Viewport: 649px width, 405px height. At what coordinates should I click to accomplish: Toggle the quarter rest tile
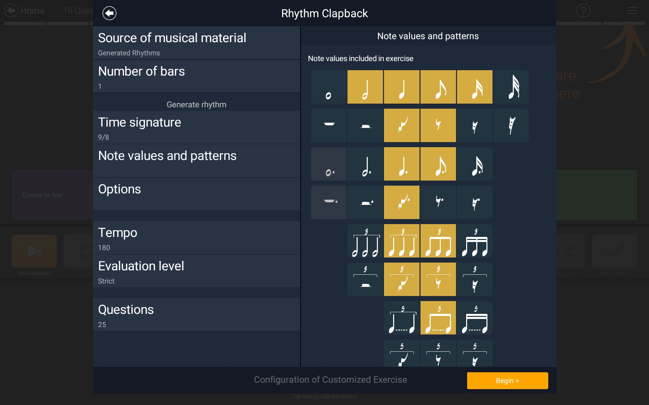click(x=402, y=126)
